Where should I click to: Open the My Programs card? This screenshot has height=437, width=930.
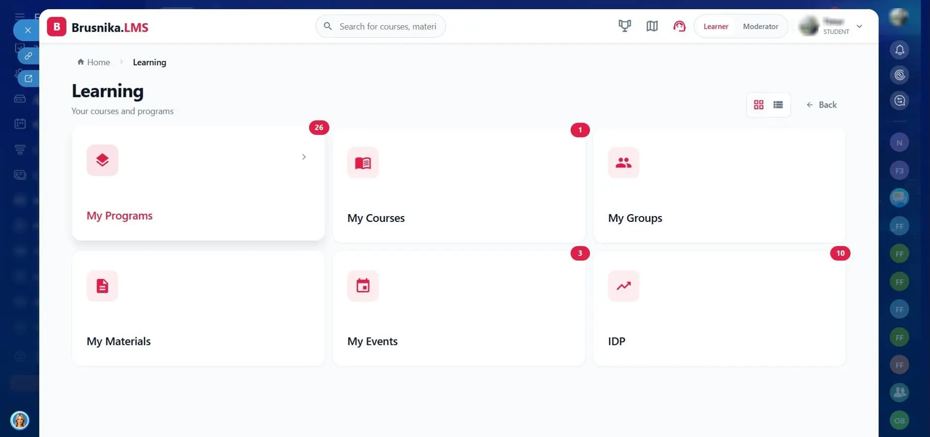pyautogui.click(x=198, y=183)
